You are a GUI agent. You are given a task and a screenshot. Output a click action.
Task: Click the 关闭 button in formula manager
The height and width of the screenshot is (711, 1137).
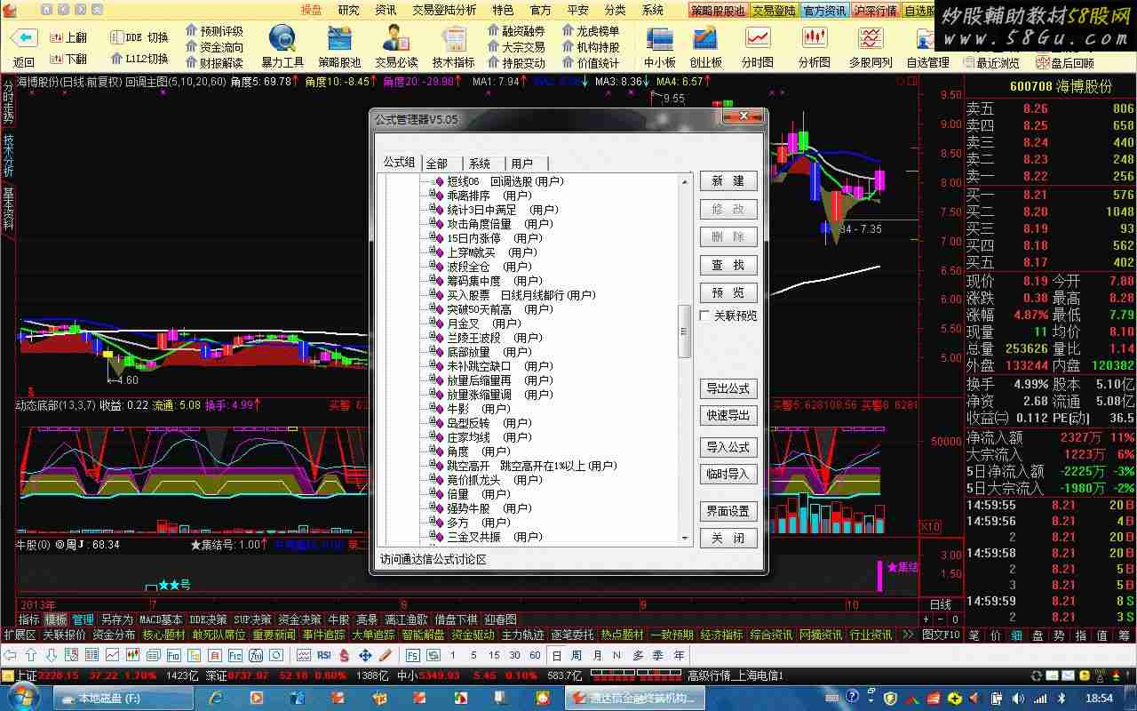tap(728, 538)
